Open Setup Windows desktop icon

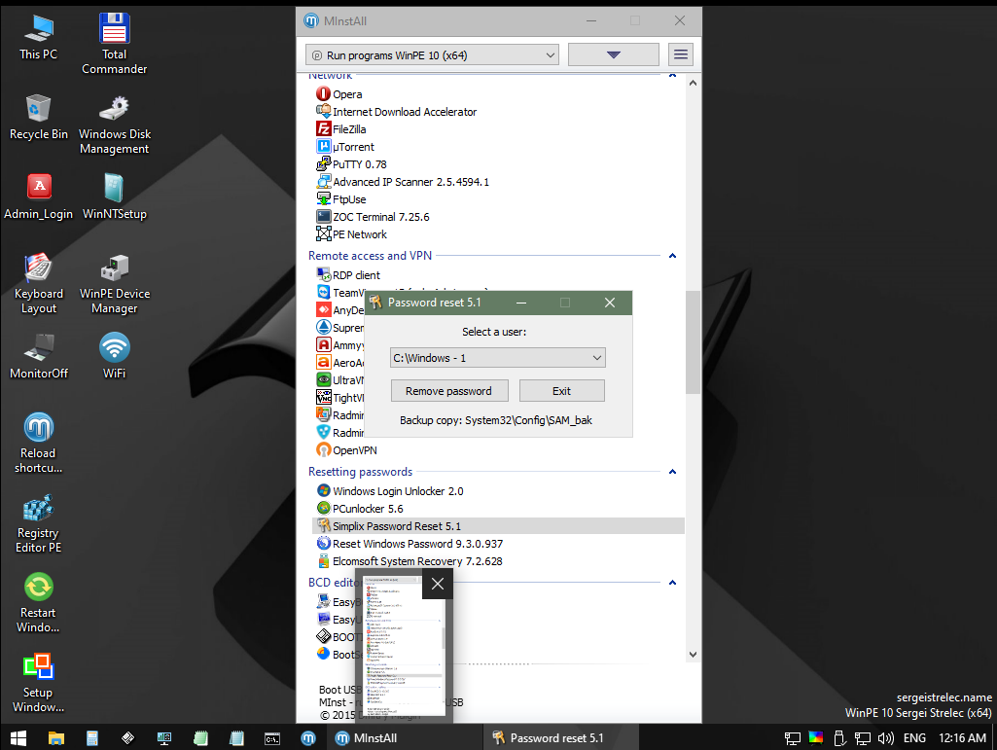(x=39, y=683)
